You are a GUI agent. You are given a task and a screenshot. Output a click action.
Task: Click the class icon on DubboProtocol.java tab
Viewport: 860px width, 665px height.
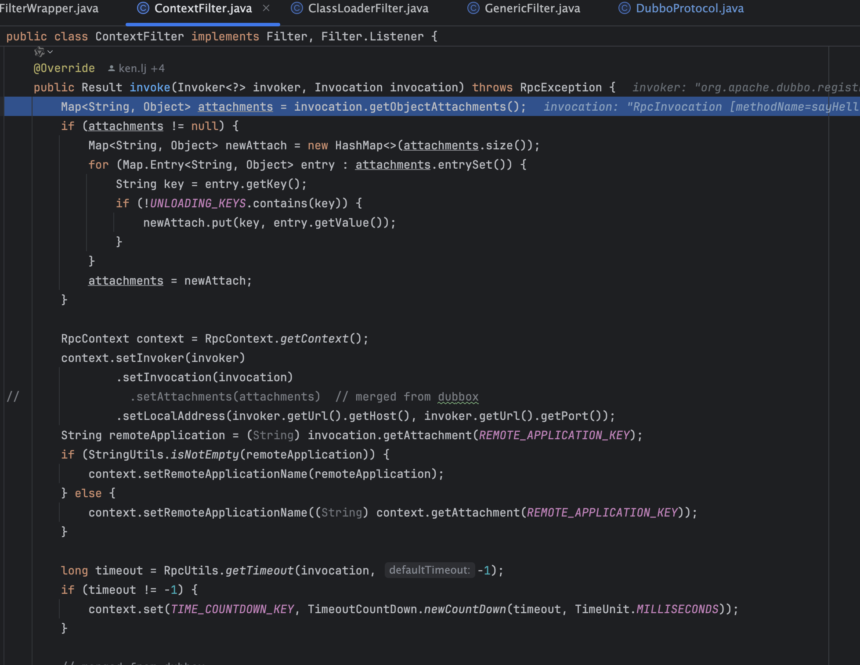click(x=625, y=8)
